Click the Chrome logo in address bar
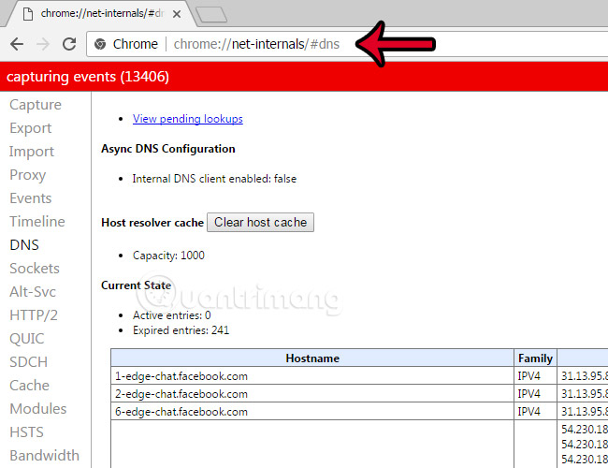This screenshot has height=468, width=608. coord(100,44)
